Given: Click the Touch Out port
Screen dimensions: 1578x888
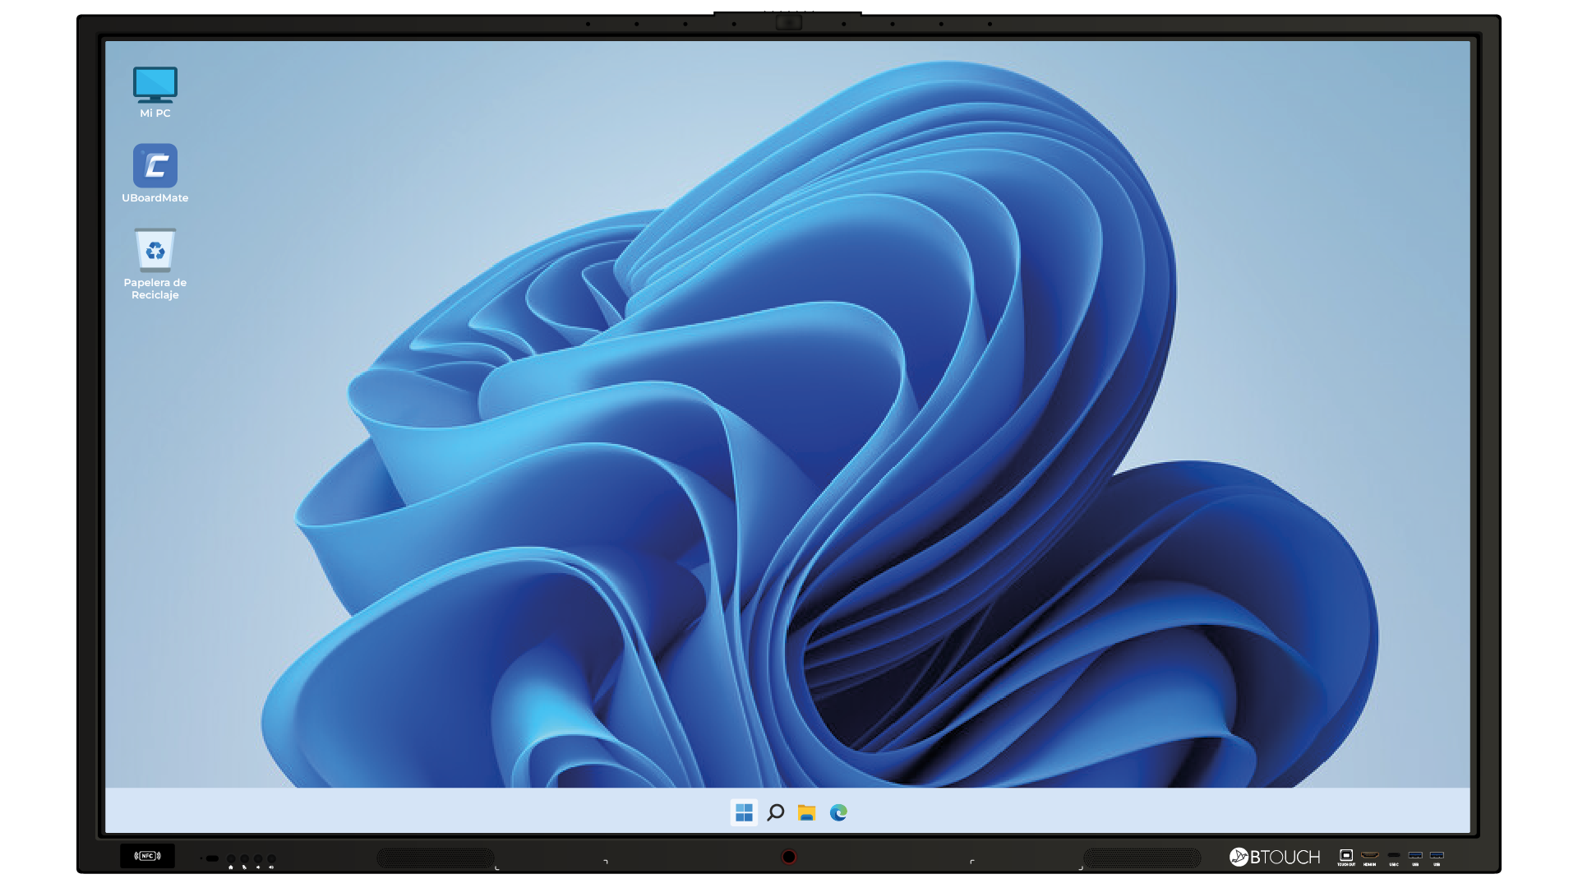Looking at the screenshot, I should [x=1346, y=856].
